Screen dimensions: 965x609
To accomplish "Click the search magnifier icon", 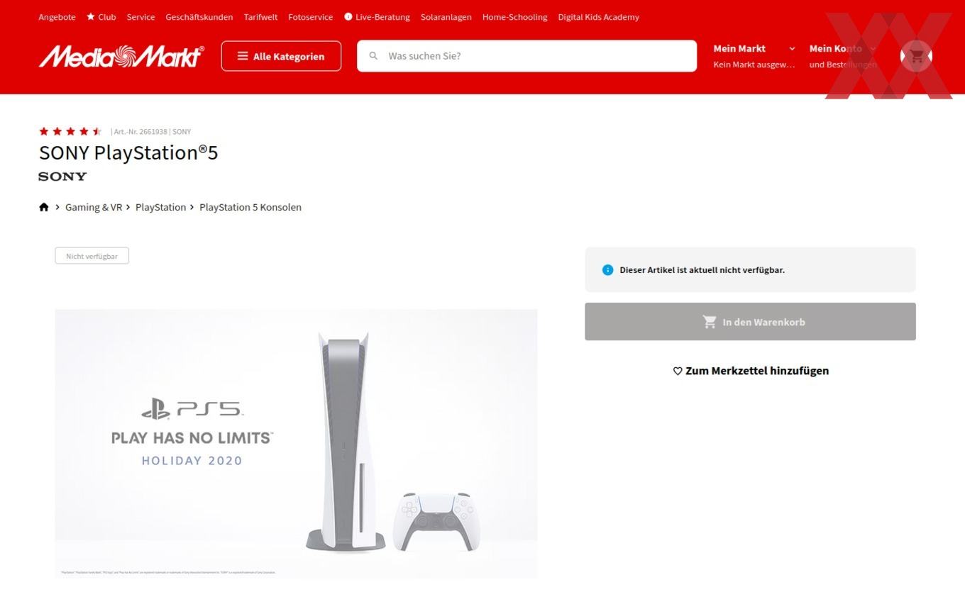I will pos(373,56).
